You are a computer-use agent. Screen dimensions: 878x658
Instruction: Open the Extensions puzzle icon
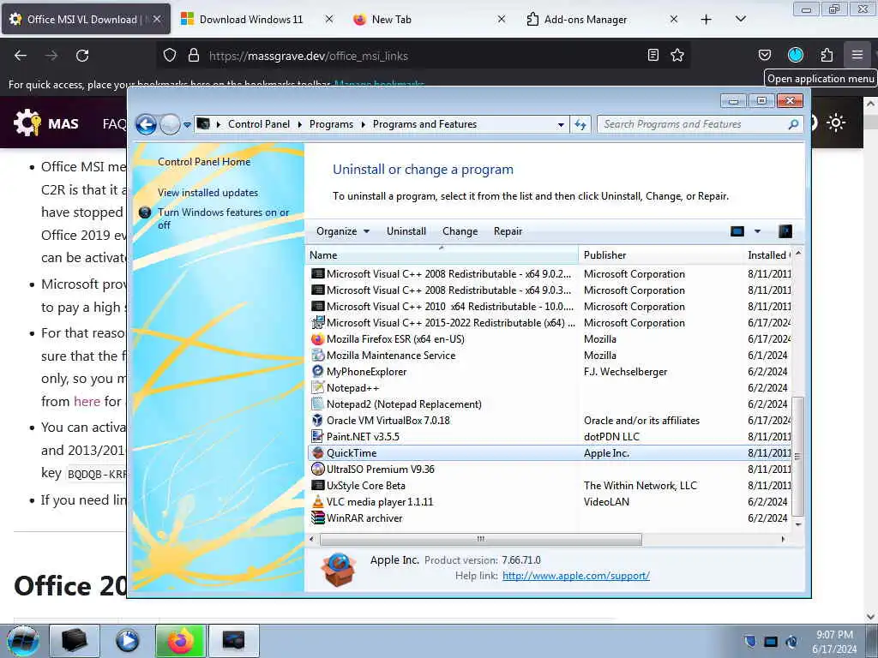point(827,55)
